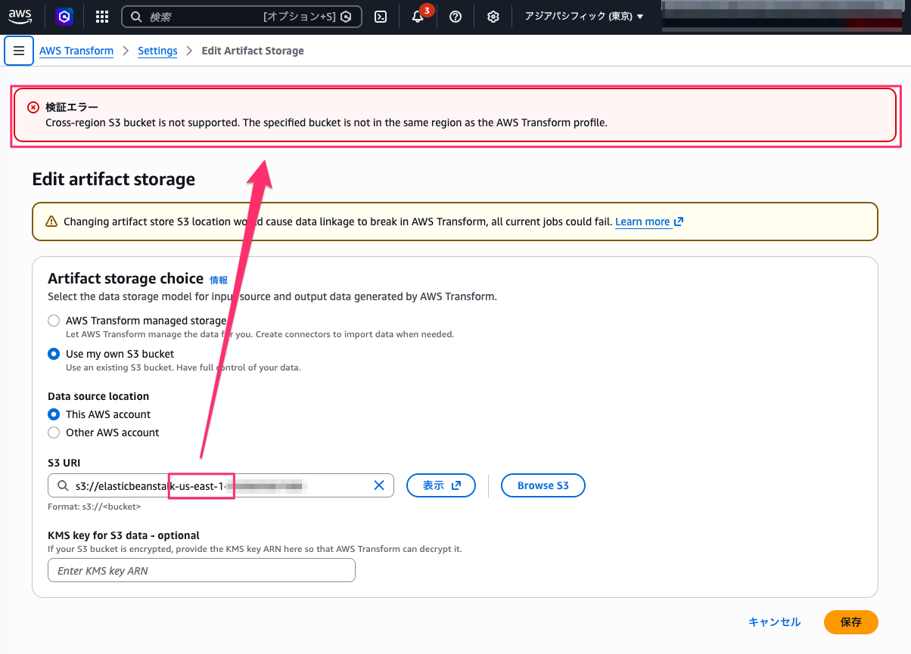
Task: Open the AWS home logo
Action: (20, 16)
